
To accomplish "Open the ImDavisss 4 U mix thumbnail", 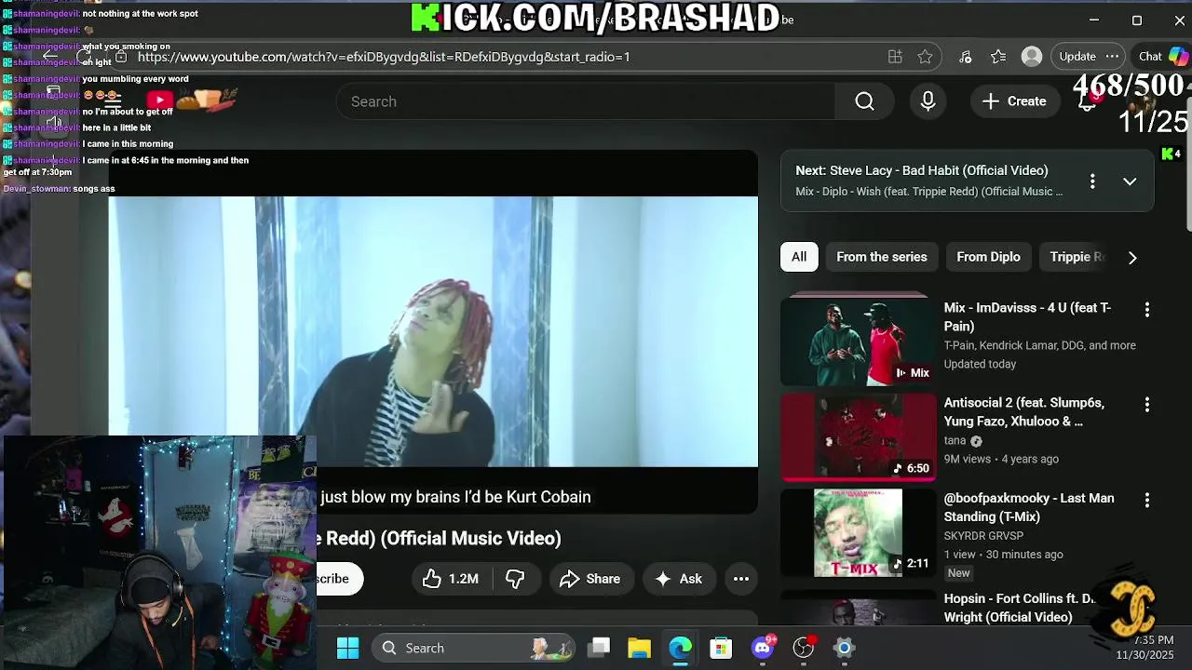I will click(858, 342).
